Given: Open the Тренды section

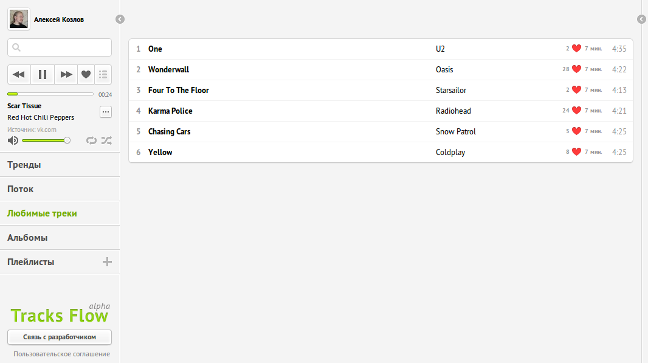Looking at the screenshot, I should [x=24, y=165].
